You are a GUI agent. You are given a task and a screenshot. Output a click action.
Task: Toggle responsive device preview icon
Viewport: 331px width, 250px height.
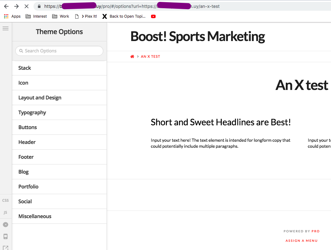point(5,236)
